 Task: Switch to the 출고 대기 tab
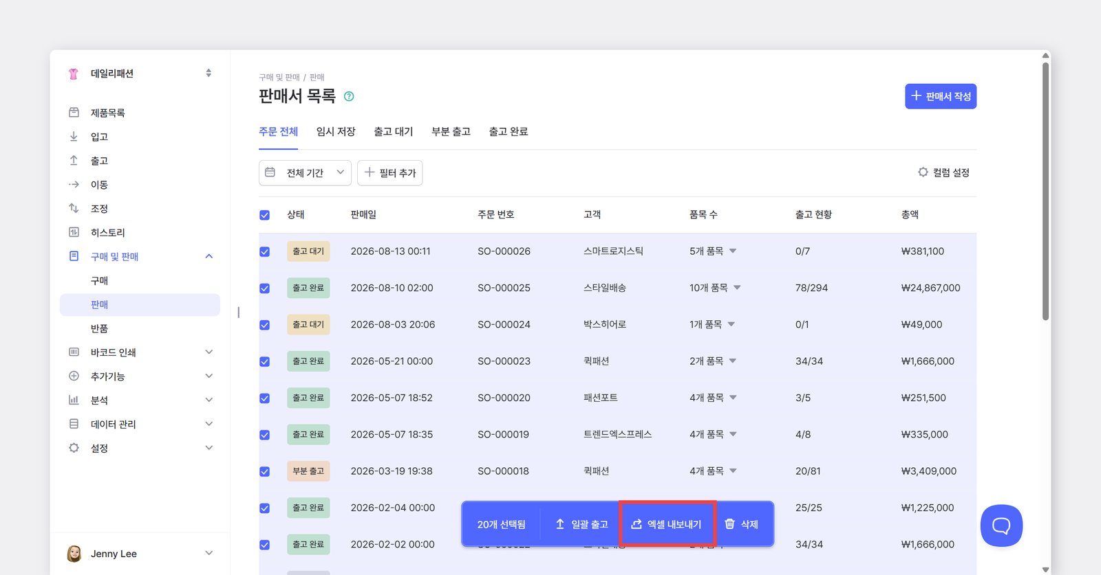[394, 131]
